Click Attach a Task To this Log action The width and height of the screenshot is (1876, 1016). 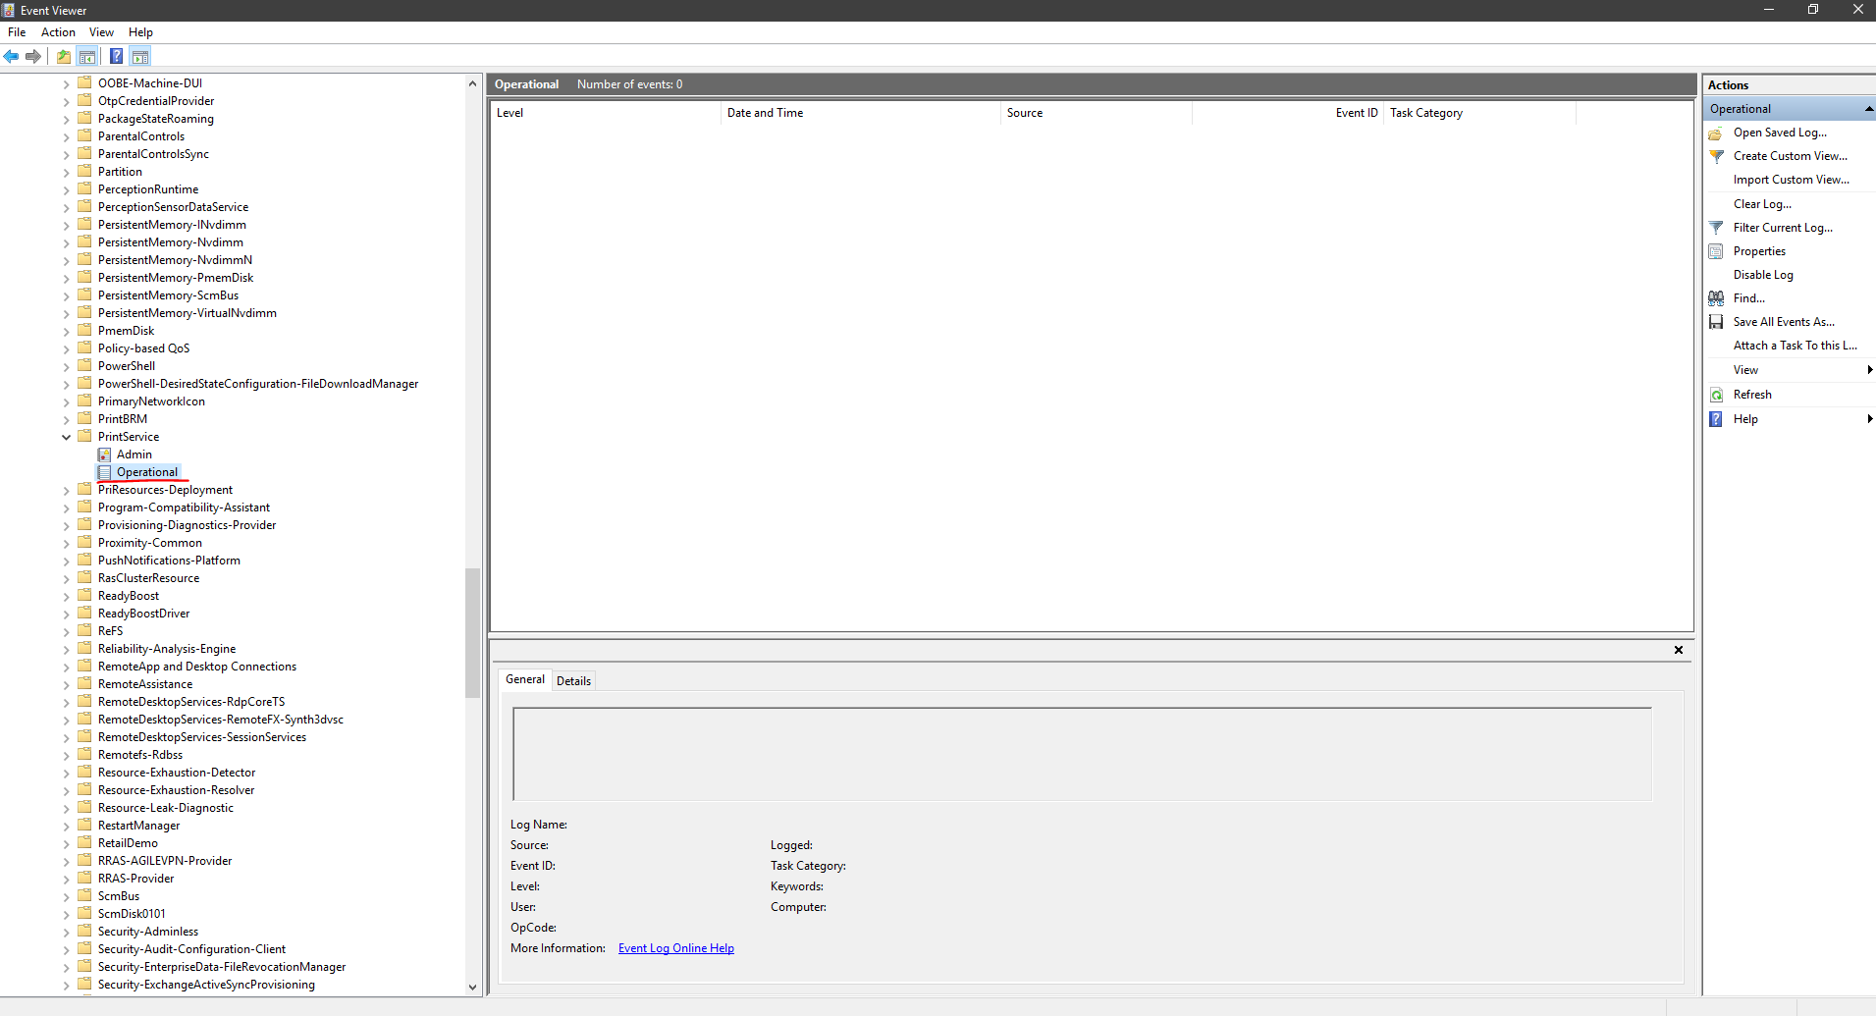pos(1796,346)
